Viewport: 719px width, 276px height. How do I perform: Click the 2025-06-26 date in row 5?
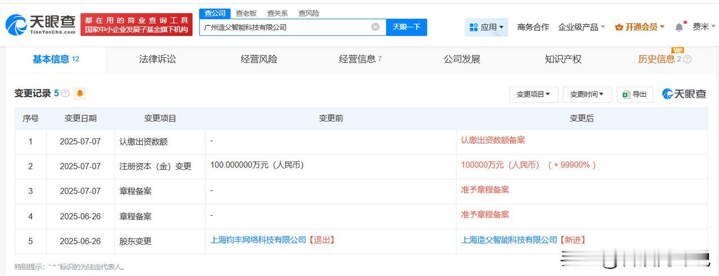click(x=80, y=241)
